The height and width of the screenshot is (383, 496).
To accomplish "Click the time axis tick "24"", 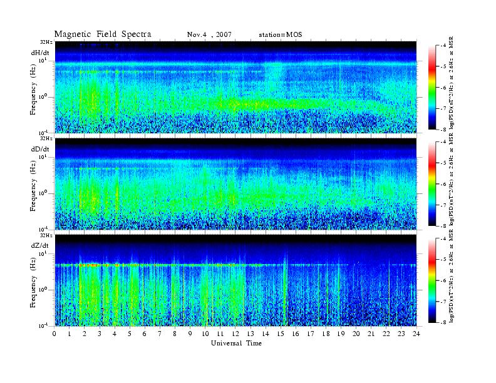I will [416, 334].
